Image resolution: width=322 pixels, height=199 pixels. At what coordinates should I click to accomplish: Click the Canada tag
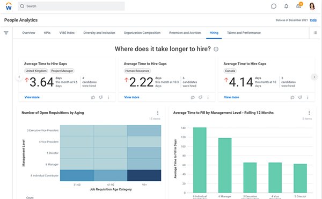230,71
